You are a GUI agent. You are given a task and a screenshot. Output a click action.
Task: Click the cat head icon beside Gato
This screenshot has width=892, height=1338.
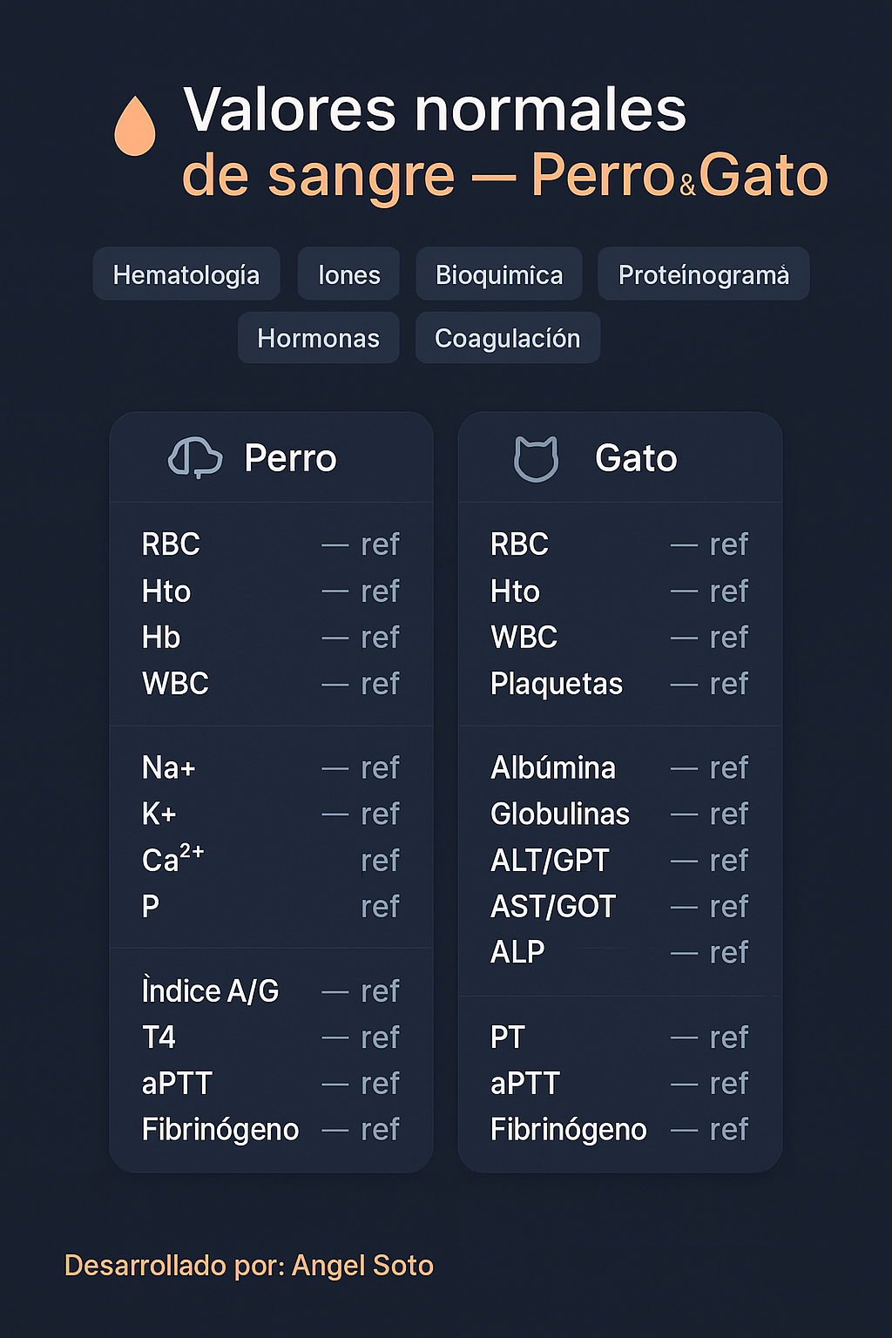[x=536, y=459]
